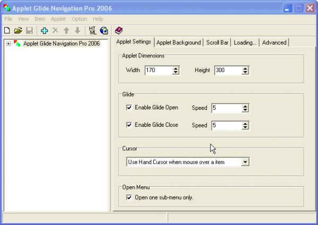Click the application icon in the title bar
This screenshot has height=225, width=318.
tap(7, 8)
